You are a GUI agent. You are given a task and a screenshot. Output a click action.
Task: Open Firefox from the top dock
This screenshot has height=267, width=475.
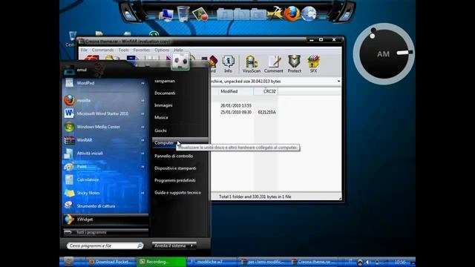(x=292, y=13)
